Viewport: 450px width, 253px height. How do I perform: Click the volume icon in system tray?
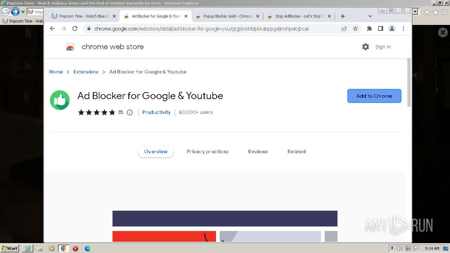[x=400, y=248]
